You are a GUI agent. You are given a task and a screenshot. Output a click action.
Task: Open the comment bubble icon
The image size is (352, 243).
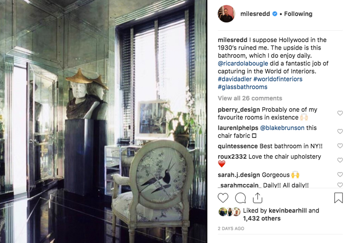[x=240, y=198]
